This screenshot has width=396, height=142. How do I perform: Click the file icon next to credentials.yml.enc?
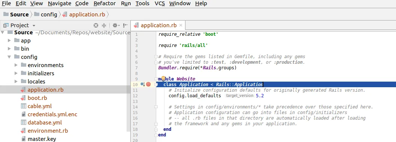coord(23,114)
